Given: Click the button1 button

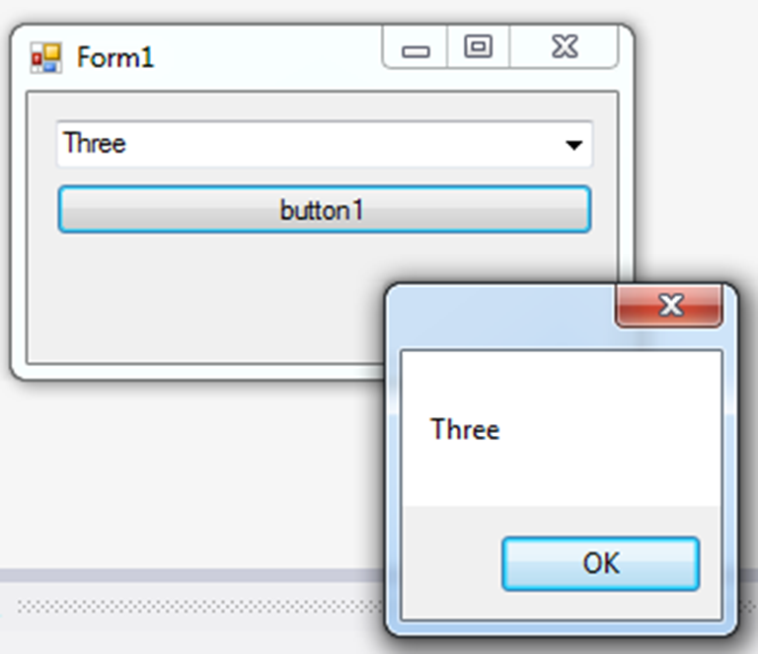Looking at the screenshot, I should click(324, 210).
